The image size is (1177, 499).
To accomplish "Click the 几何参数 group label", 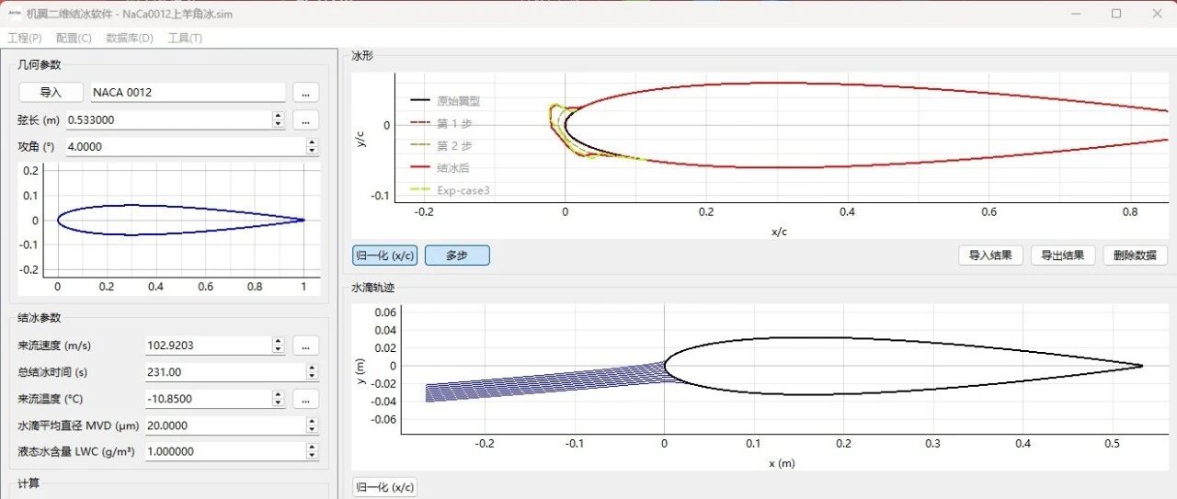I will [x=40, y=63].
